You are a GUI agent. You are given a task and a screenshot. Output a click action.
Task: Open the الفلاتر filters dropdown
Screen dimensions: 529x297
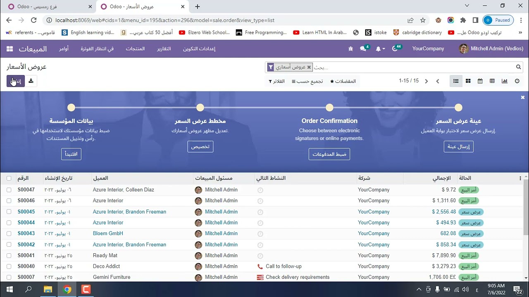(276, 81)
